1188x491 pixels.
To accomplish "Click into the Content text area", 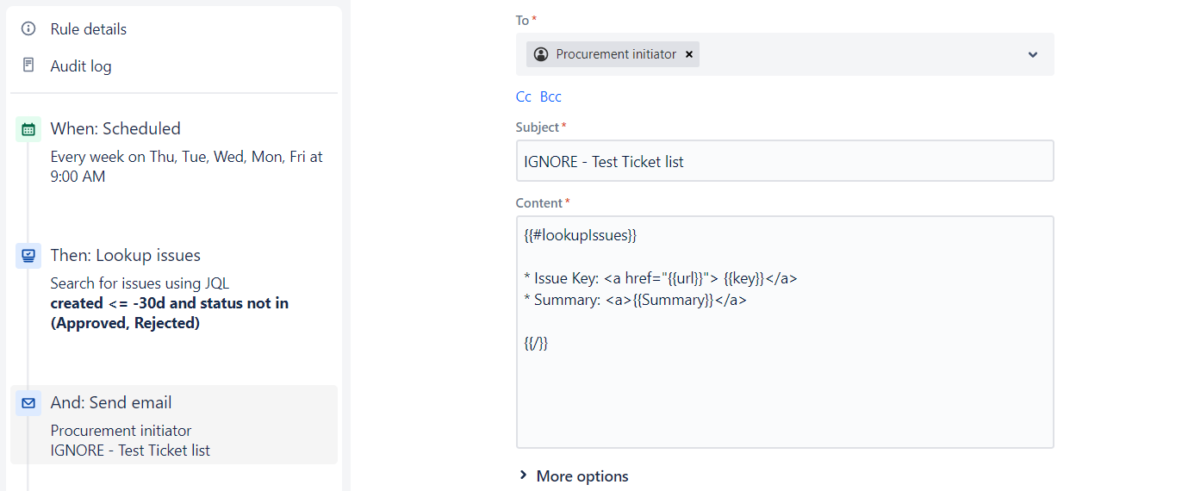I will [x=785, y=333].
